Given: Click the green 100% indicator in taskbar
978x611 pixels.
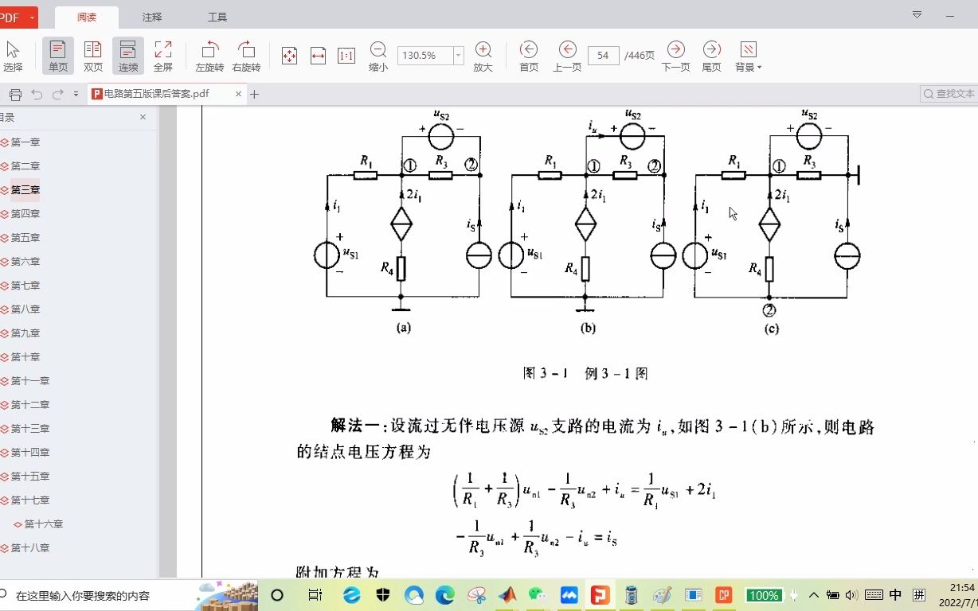Looking at the screenshot, I should tap(763, 594).
